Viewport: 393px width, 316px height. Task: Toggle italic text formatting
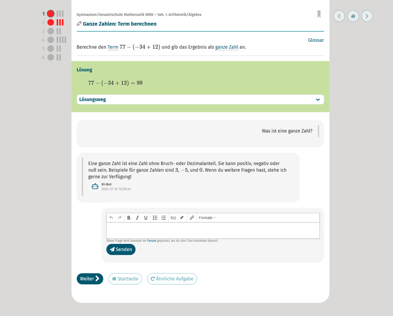(137, 218)
